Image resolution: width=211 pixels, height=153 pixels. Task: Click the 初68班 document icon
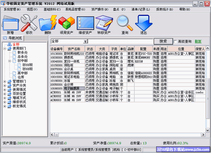[x=19, y=69]
